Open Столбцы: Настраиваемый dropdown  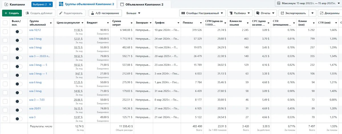202,13
